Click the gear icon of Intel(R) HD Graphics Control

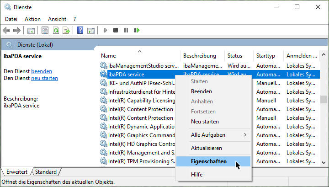click(x=103, y=144)
